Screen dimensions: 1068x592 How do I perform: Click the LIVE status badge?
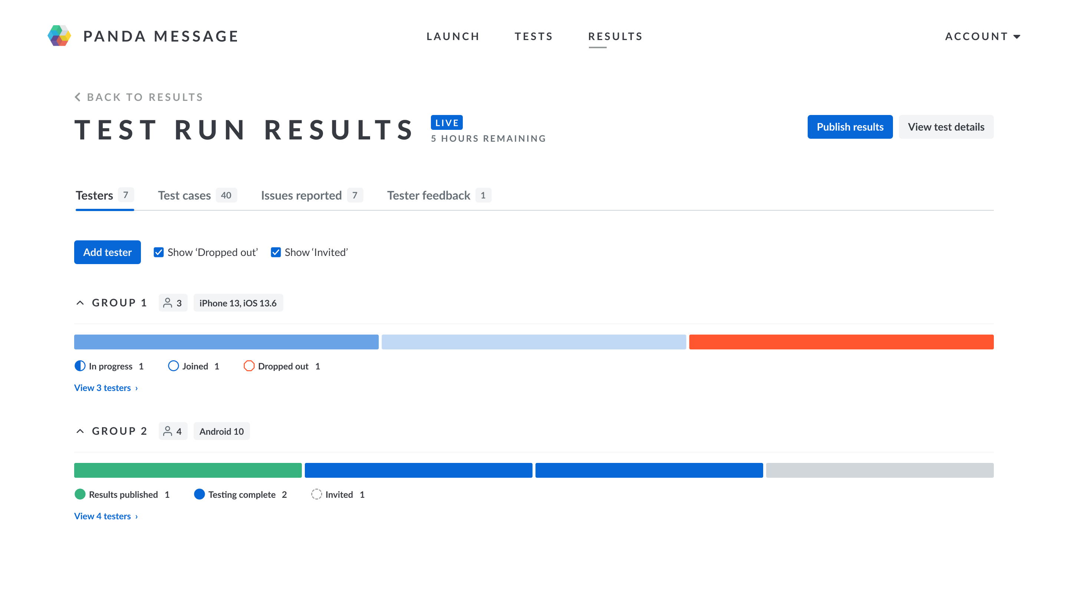coord(446,123)
